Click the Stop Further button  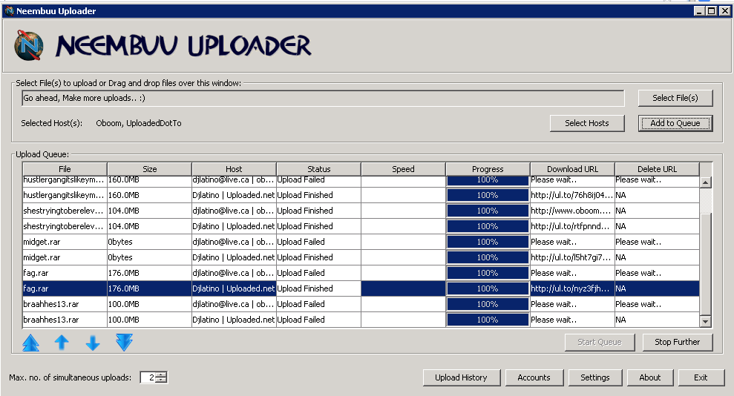point(678,342)
